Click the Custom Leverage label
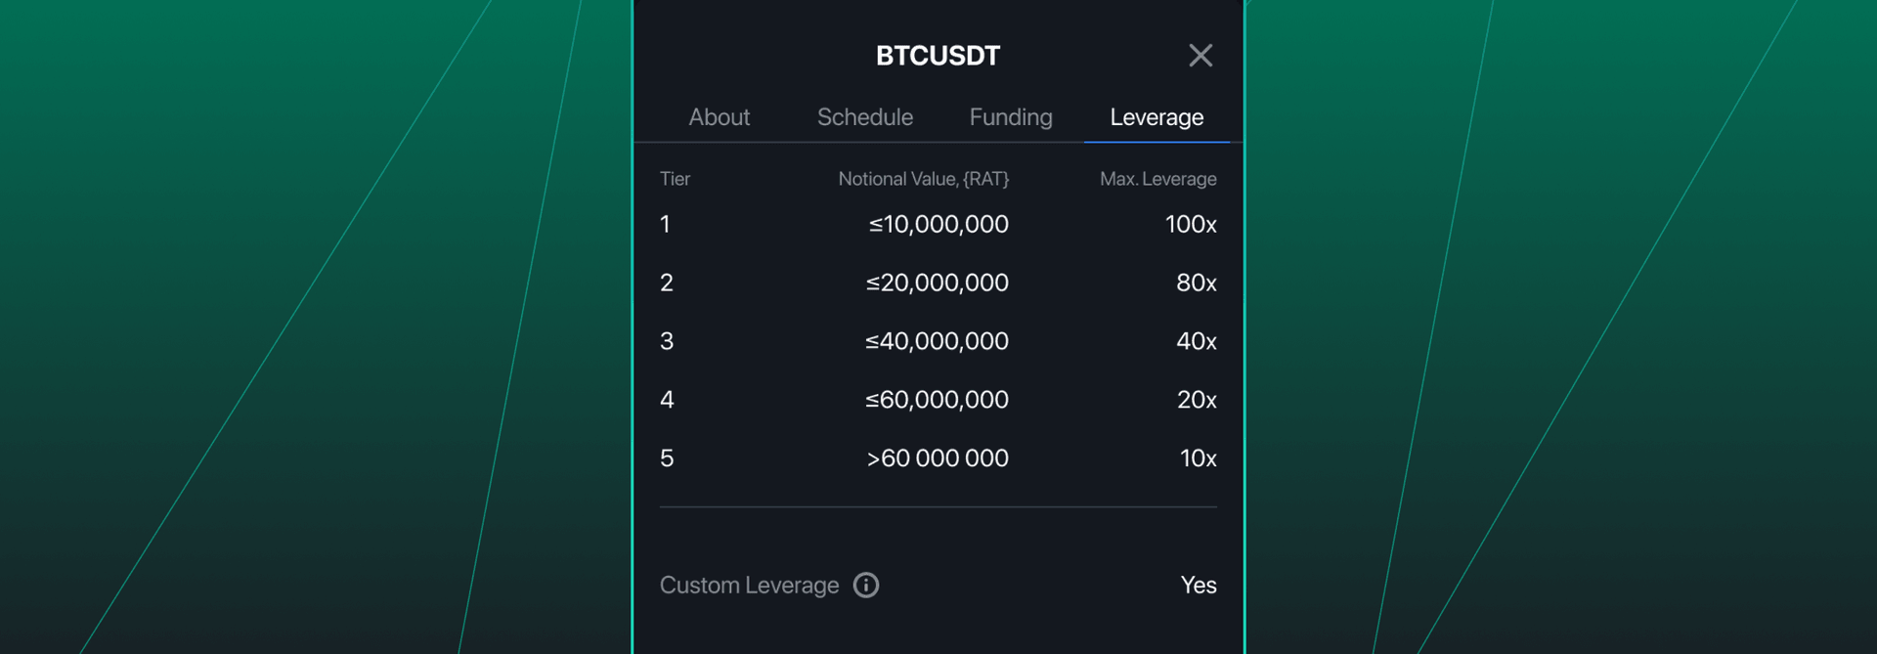This screenshot has height=654, width=1877. click(749, 585)
